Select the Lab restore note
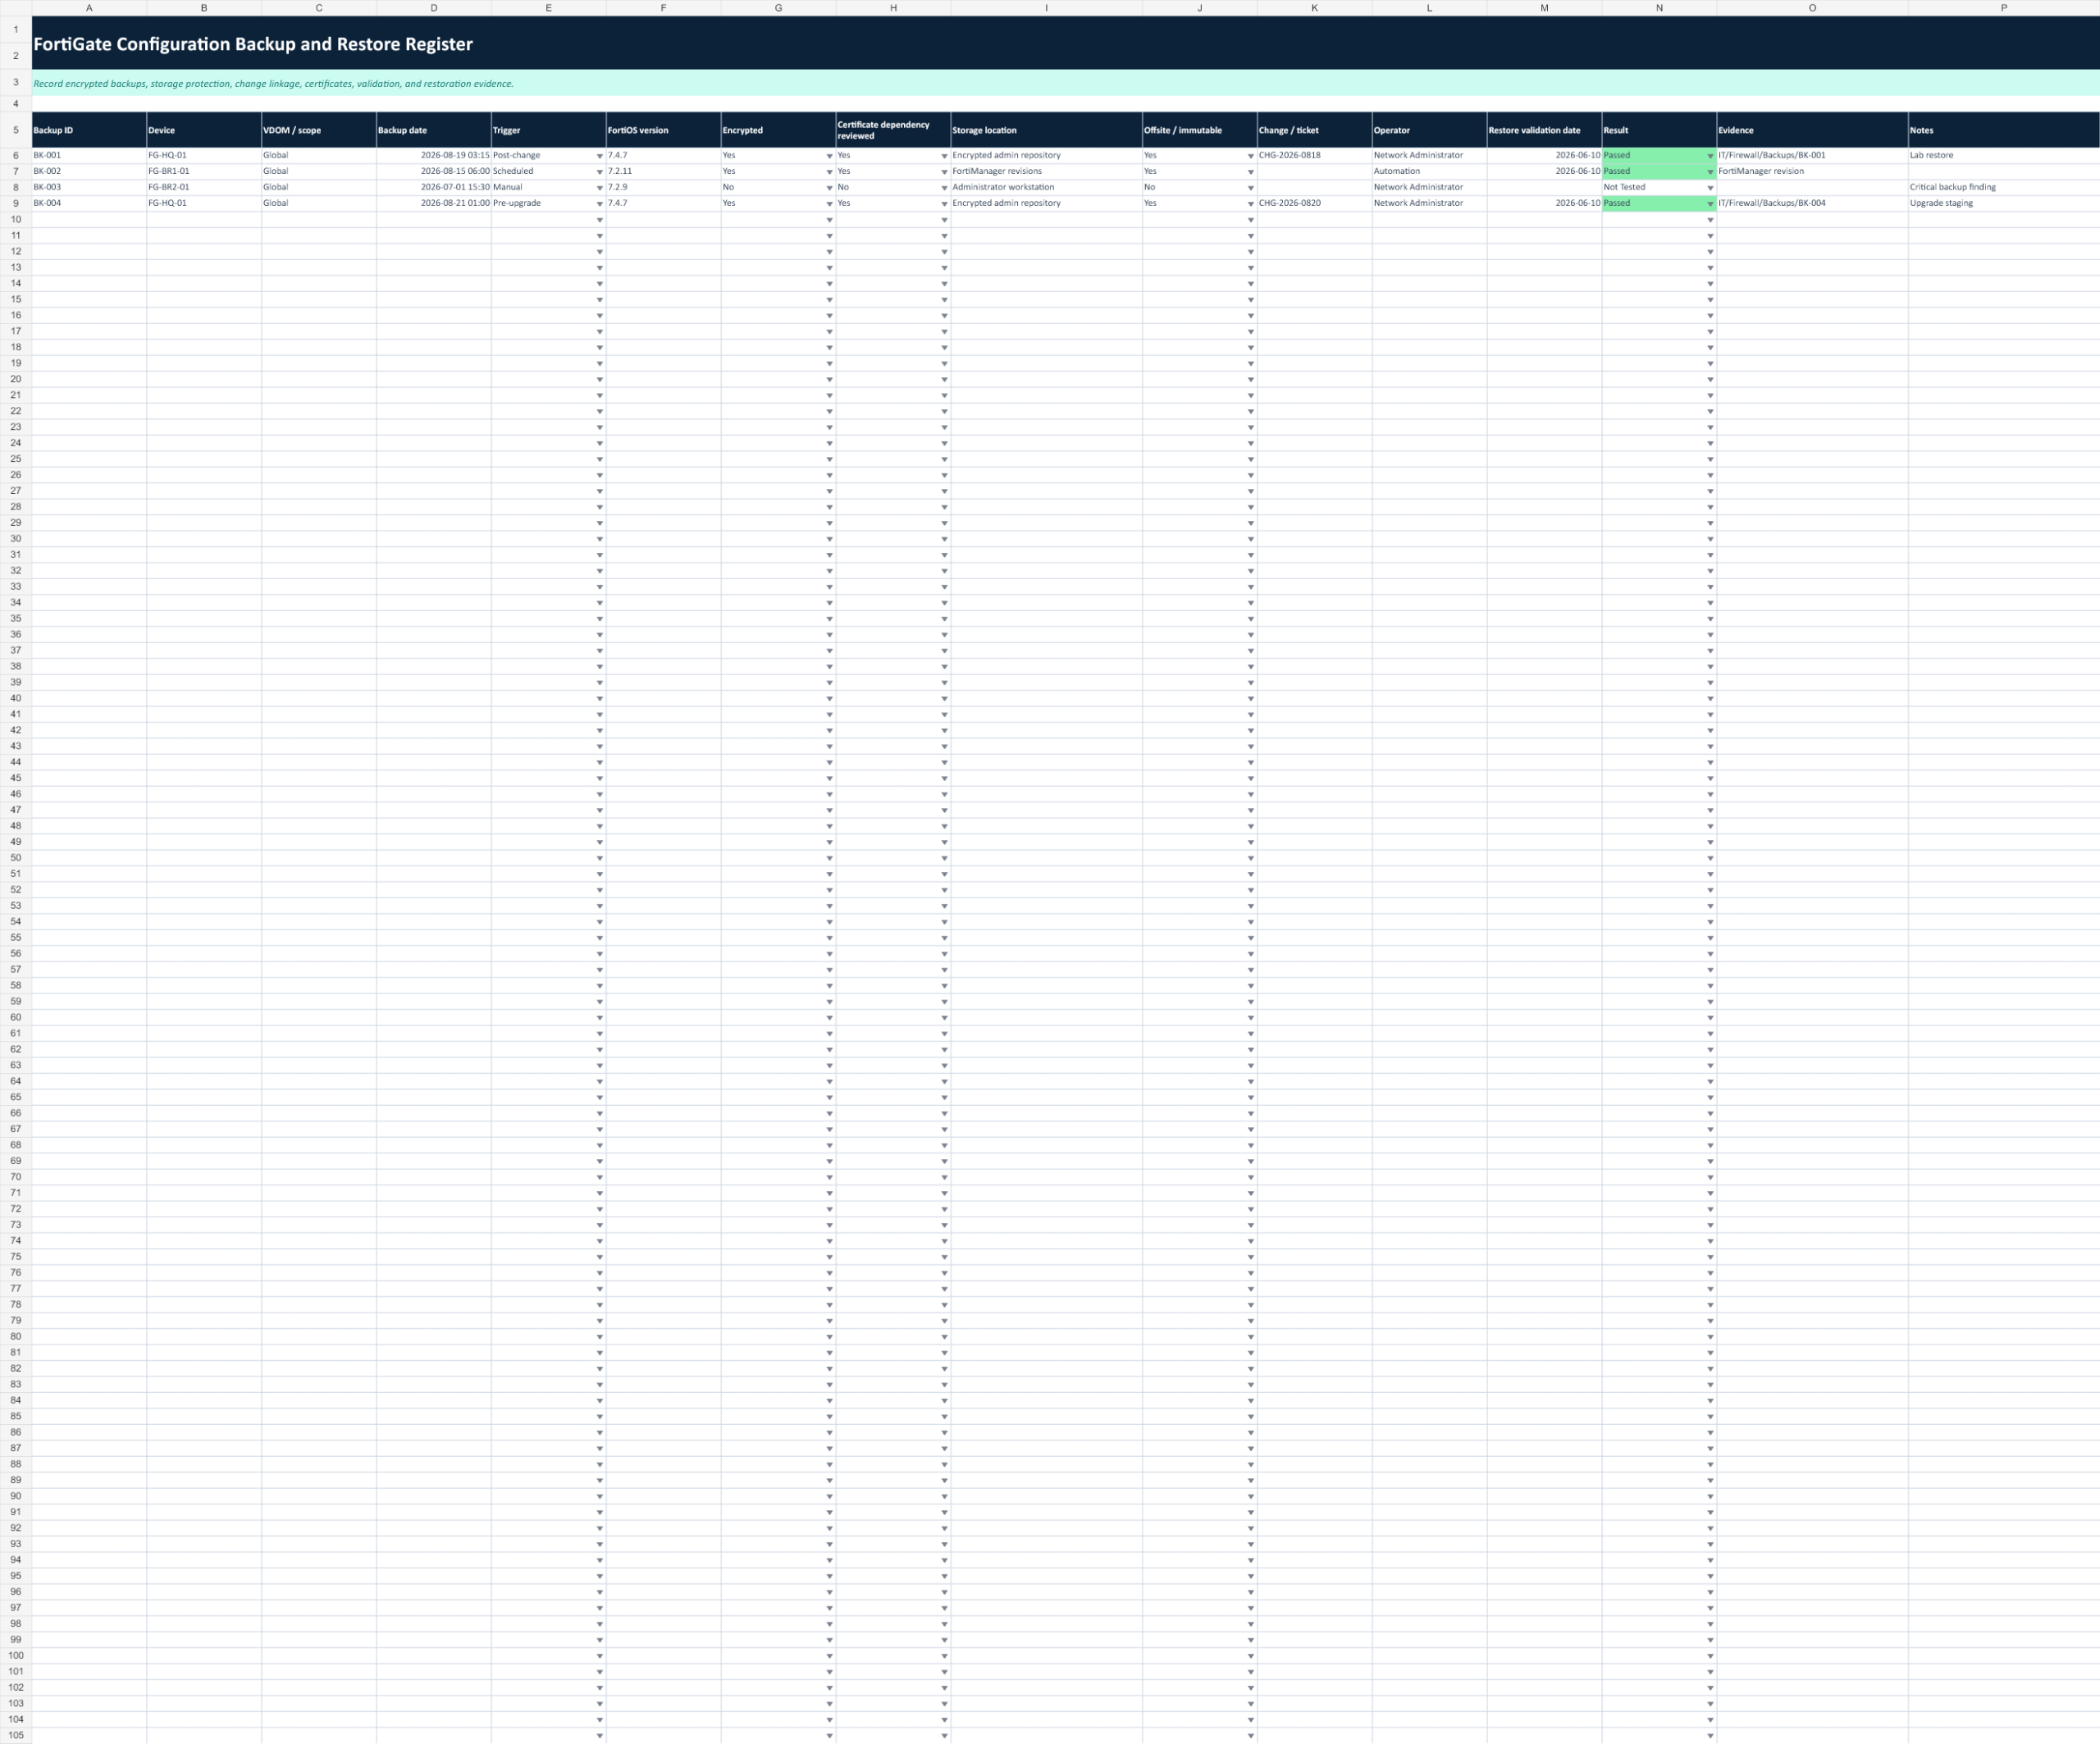Viewport: 2100px width, 1744px height. tap(2003, 156)
